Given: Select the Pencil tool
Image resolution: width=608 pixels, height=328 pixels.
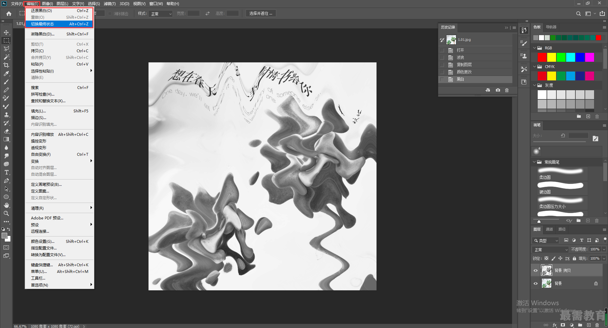Looking at the screenshot, I should (x=6, y=90).
